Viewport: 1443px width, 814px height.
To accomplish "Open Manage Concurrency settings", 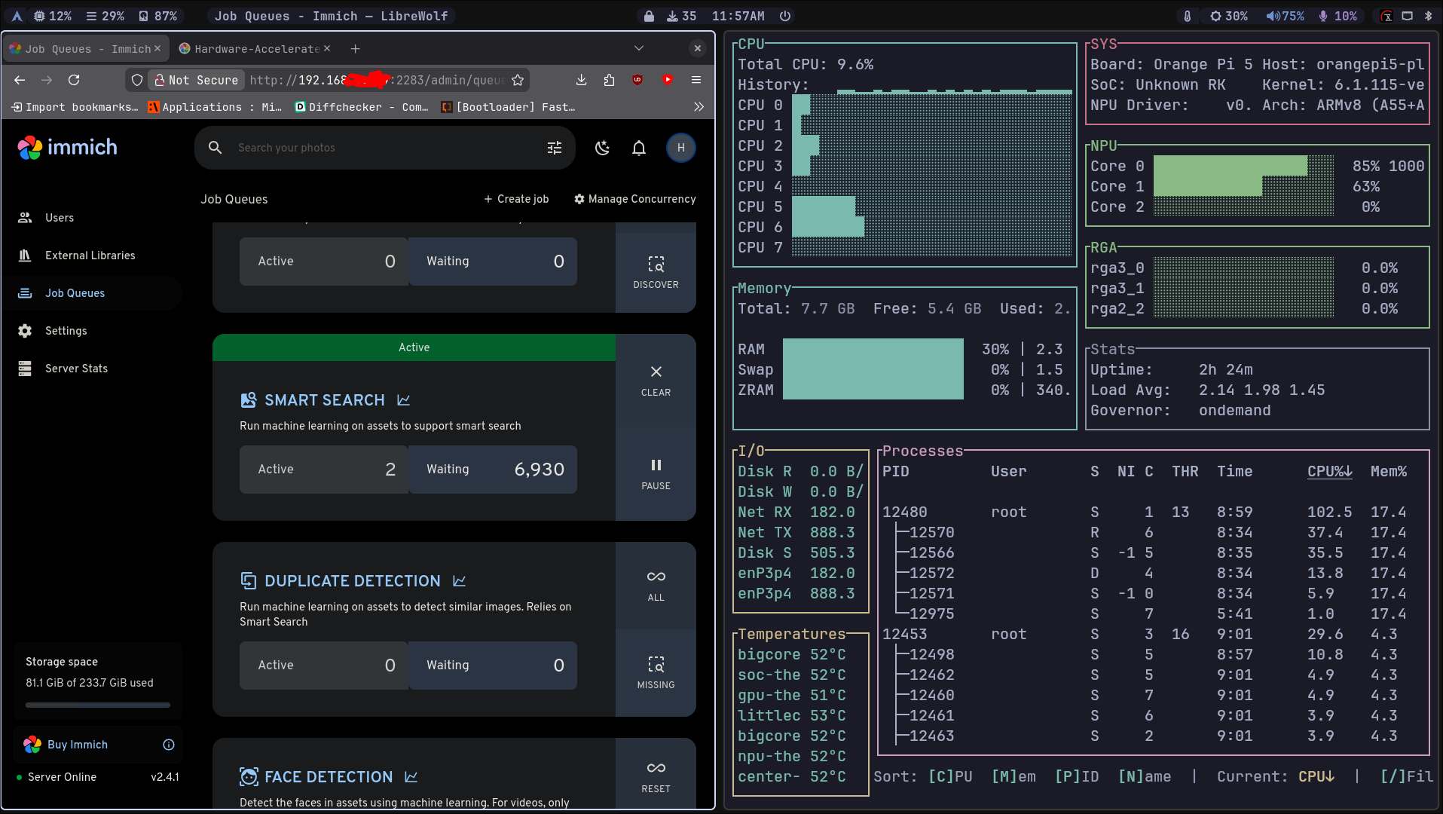I will click(x=634, y=199).
